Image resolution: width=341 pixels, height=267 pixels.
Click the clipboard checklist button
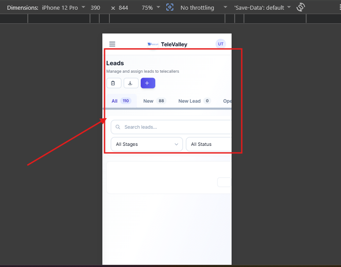114,83
